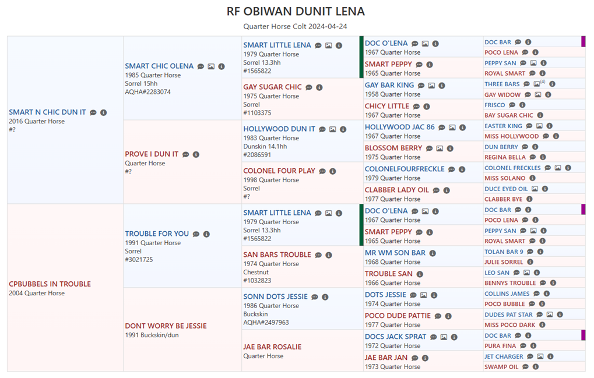Viewport: 594px width, 378px height.
Task: Show info for SAN BARS TROUBLE
Action: [329, 255]
